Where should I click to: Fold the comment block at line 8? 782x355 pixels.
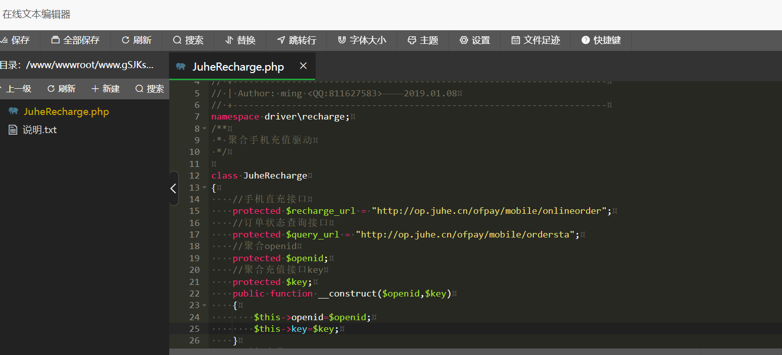pyautogui.click(x=204, y=129)
